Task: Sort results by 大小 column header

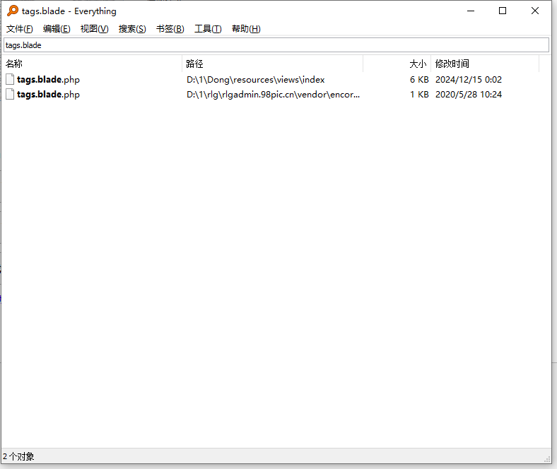Action: (x=397, y=64)
